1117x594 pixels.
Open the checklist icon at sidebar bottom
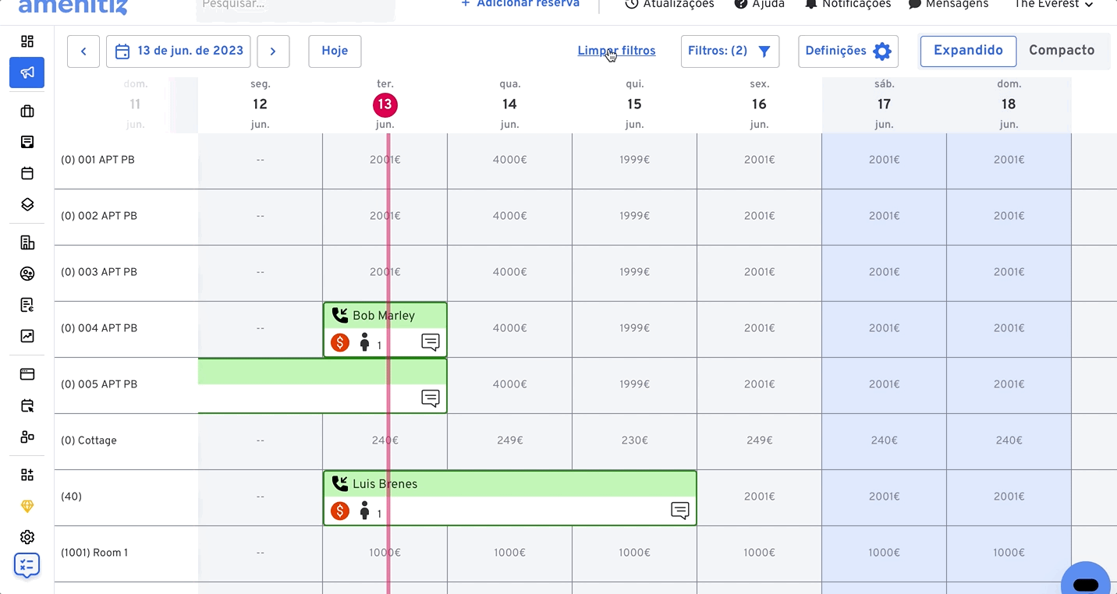coord(27,565)
